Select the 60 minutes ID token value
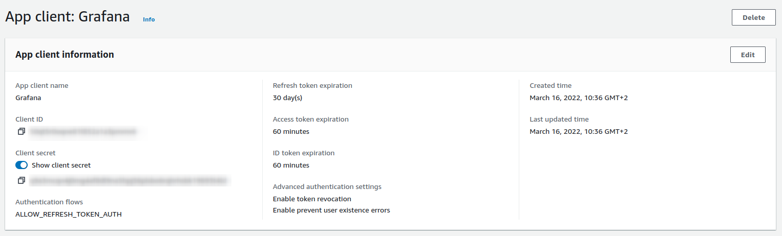 pos(291,165)
